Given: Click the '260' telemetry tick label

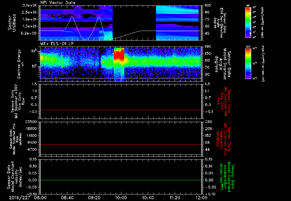Looking at the screenshot, I should (208, 122).
